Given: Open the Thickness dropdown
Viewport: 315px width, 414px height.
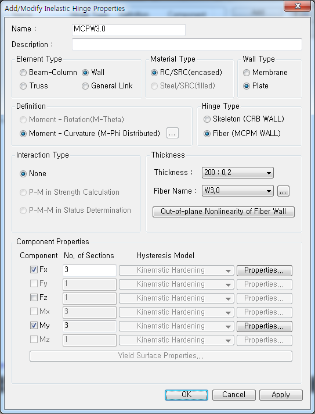Looking at the screenshot, I should click(x=238, y=173).
